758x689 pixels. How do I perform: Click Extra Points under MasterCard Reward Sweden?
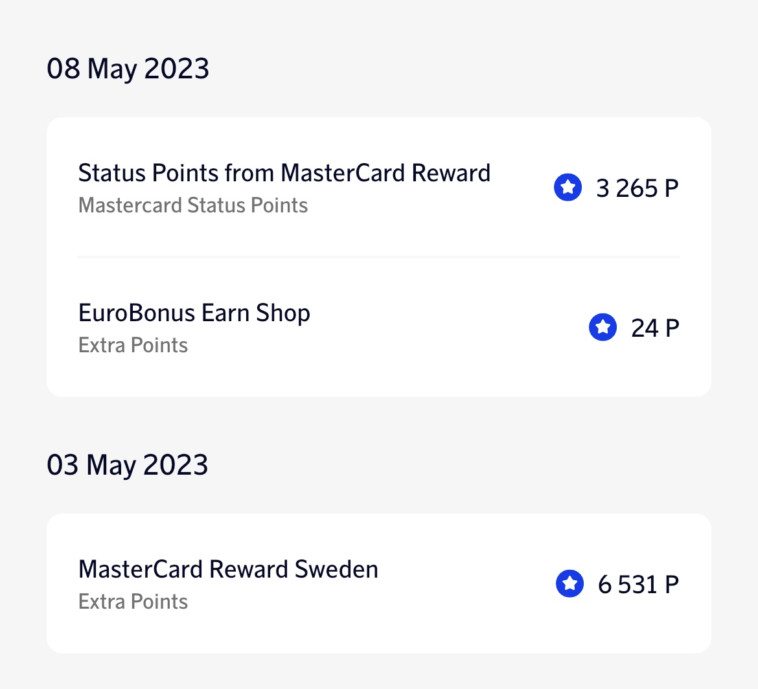coord(133,602)
